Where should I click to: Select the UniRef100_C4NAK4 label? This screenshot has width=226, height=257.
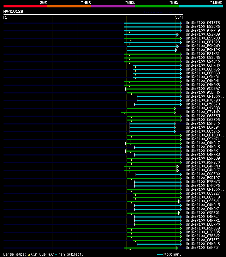click(203, 151)
